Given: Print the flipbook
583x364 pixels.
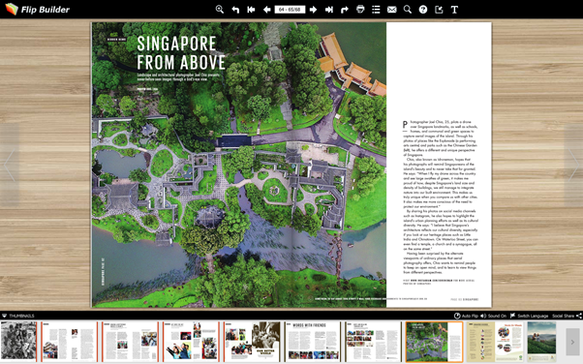Looking at the screenshot, I should [360, 10].
